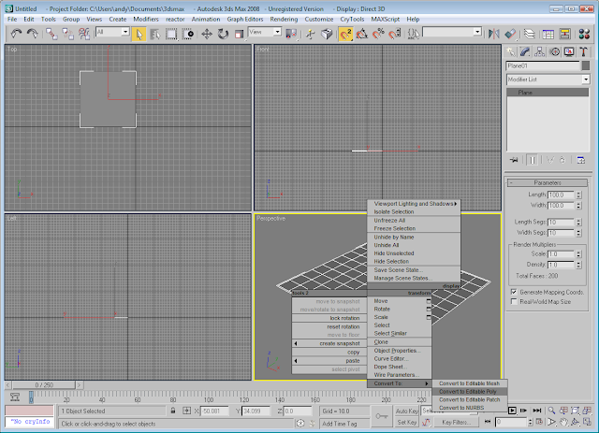Adjust Width Segs spinner arrows
The height and width of the screenshot is (433, 599).
tap(578, 233)
